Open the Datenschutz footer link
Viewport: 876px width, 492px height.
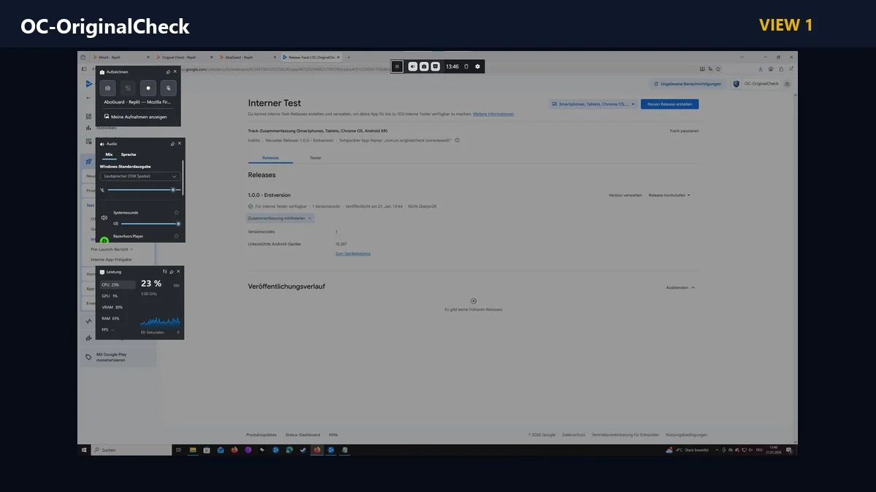pyautogui.click(x=574, y=434)
